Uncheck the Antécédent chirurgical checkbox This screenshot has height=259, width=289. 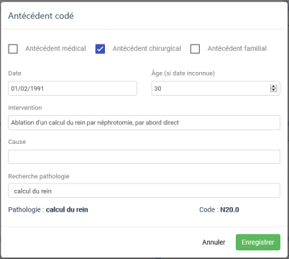coord(100,49)
